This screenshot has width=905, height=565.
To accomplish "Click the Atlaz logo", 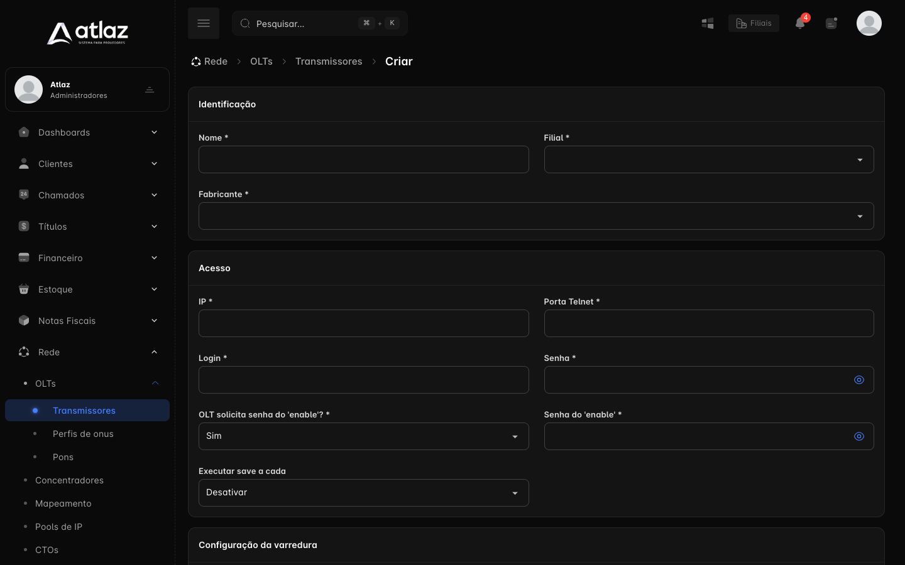I will click(x=87, y=33).
